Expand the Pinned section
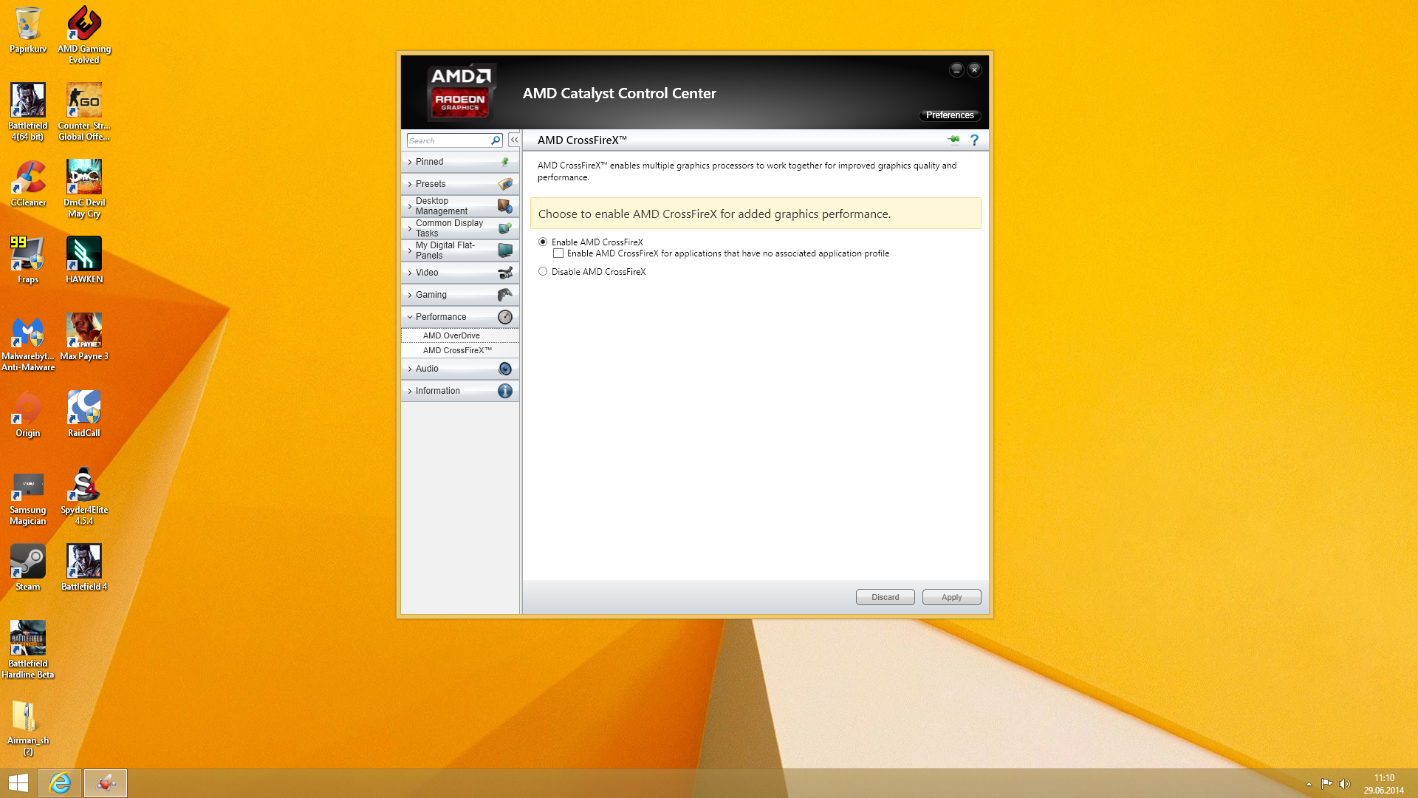Screen dimensions: 1418x798 pos(460,162)
